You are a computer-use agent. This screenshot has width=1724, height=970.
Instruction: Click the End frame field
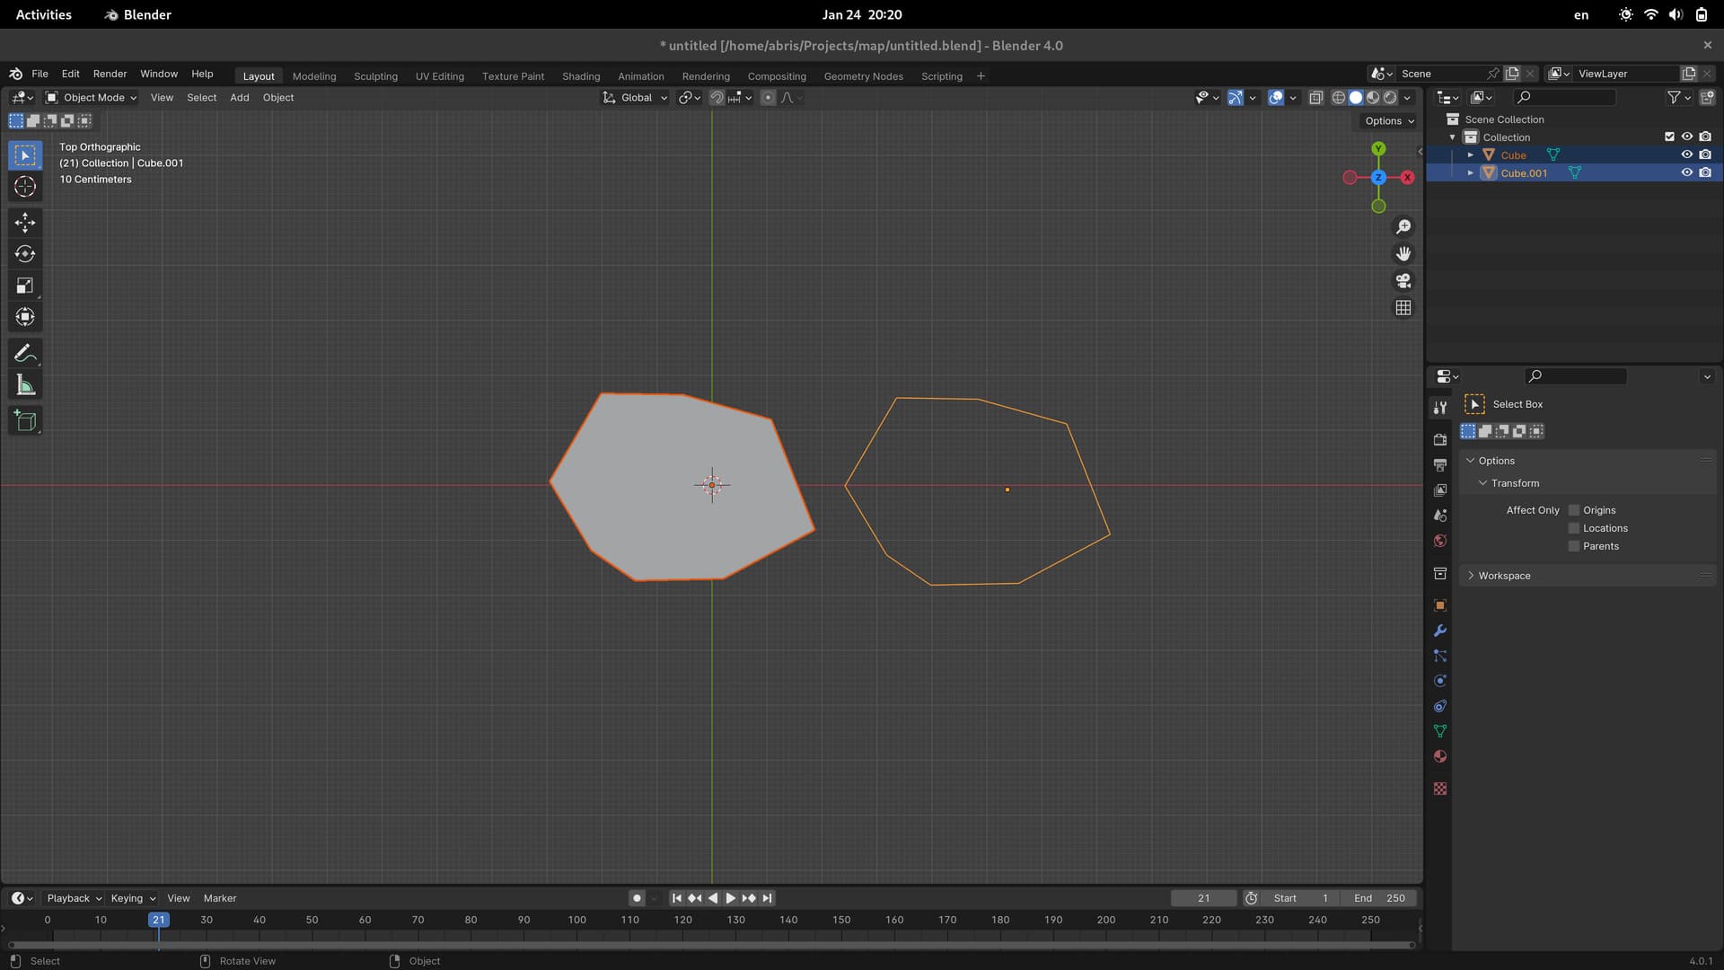(1379, 898)
